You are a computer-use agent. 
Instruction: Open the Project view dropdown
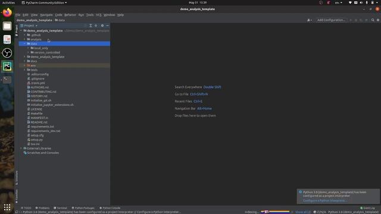point(29,26)
